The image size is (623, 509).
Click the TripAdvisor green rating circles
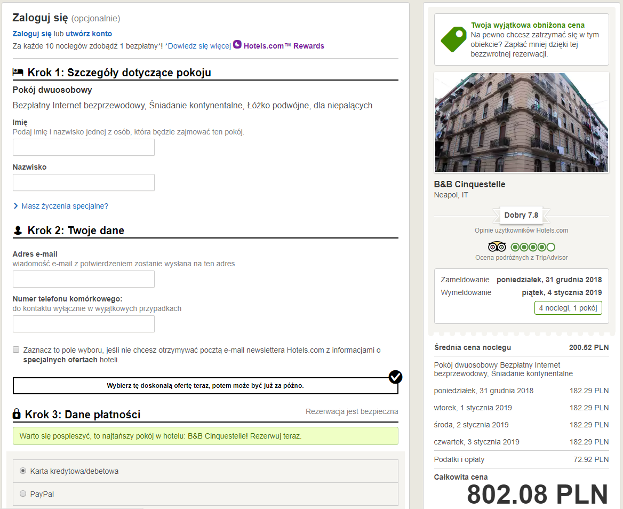pyautogui.click(x=533, y=247)
